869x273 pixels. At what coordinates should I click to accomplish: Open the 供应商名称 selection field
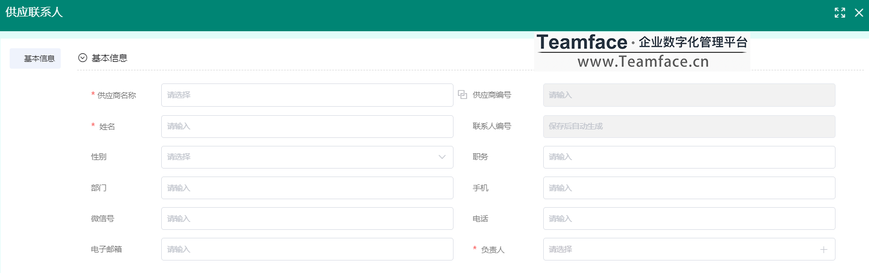tap(307, 95)
